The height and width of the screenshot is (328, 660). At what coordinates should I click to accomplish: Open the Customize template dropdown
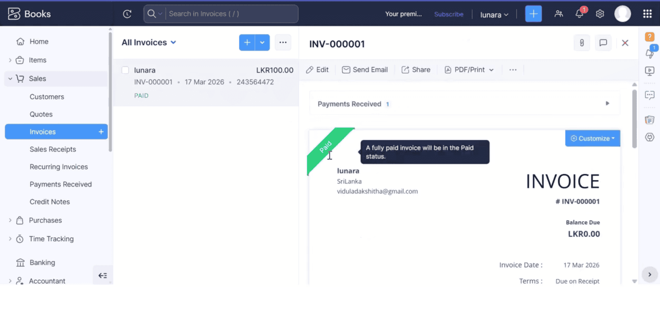[x=592, y=139]
